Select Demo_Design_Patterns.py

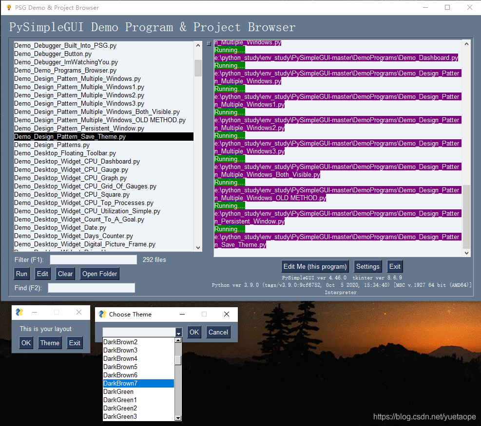[104, 145]
